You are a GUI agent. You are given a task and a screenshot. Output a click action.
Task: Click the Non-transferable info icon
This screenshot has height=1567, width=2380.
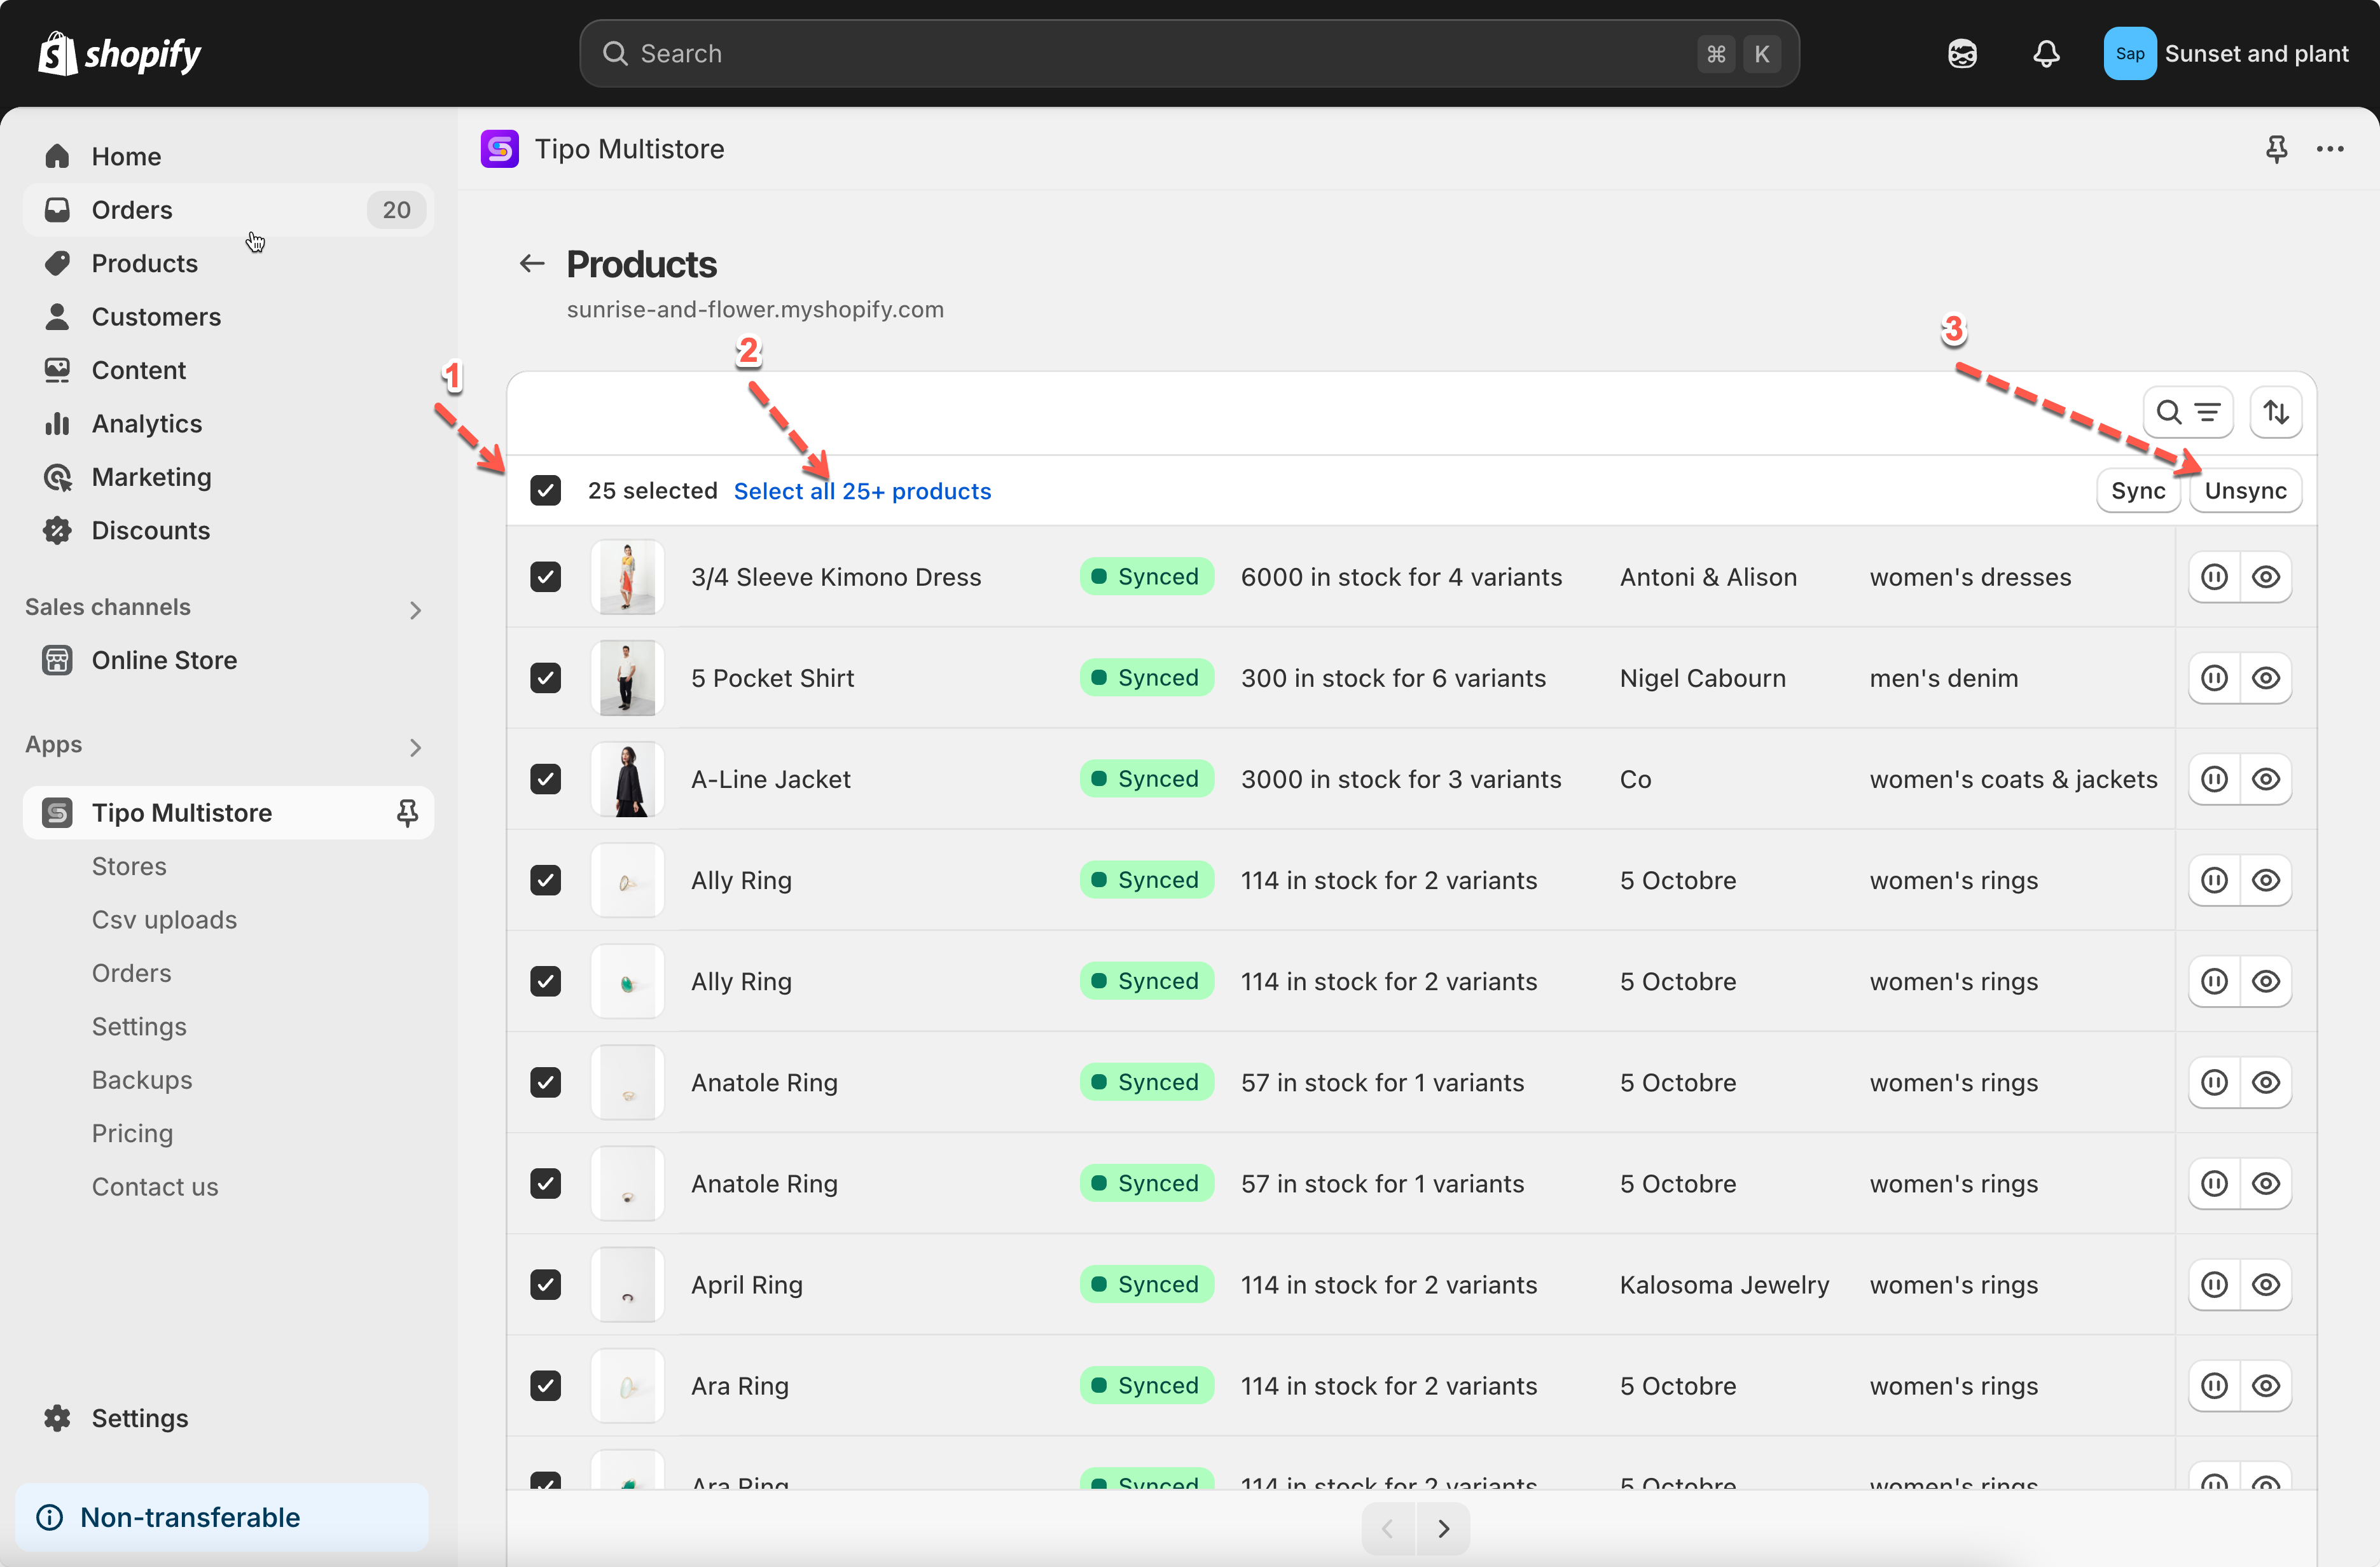click(x=50, y=1517)
